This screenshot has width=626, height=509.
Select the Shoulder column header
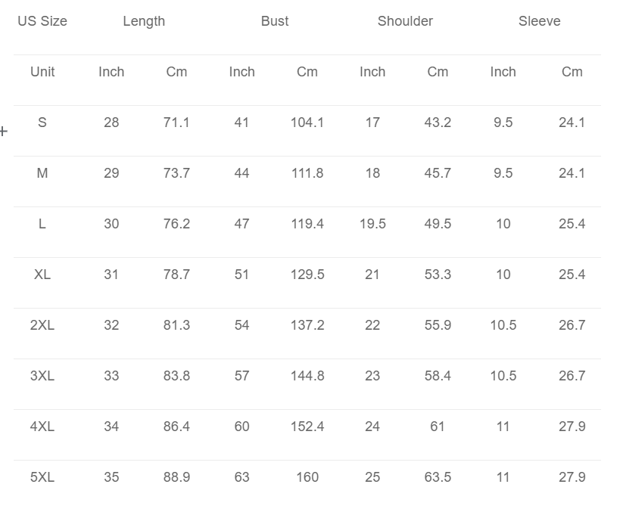coord(405,21)
